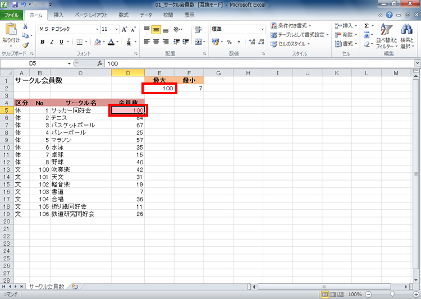This screenshot has width=421, height=299.
Task: Click Increase Decimal icon
Action: coord(252,42)
